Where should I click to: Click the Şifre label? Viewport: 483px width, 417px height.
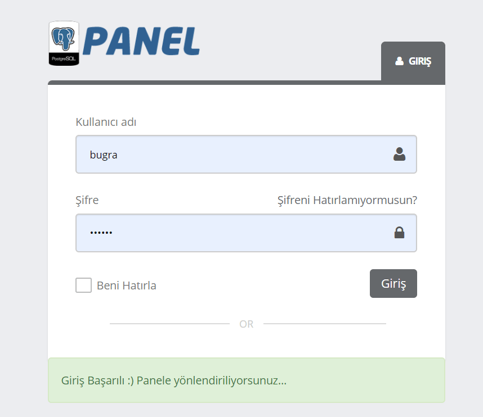tap(87, 200)
